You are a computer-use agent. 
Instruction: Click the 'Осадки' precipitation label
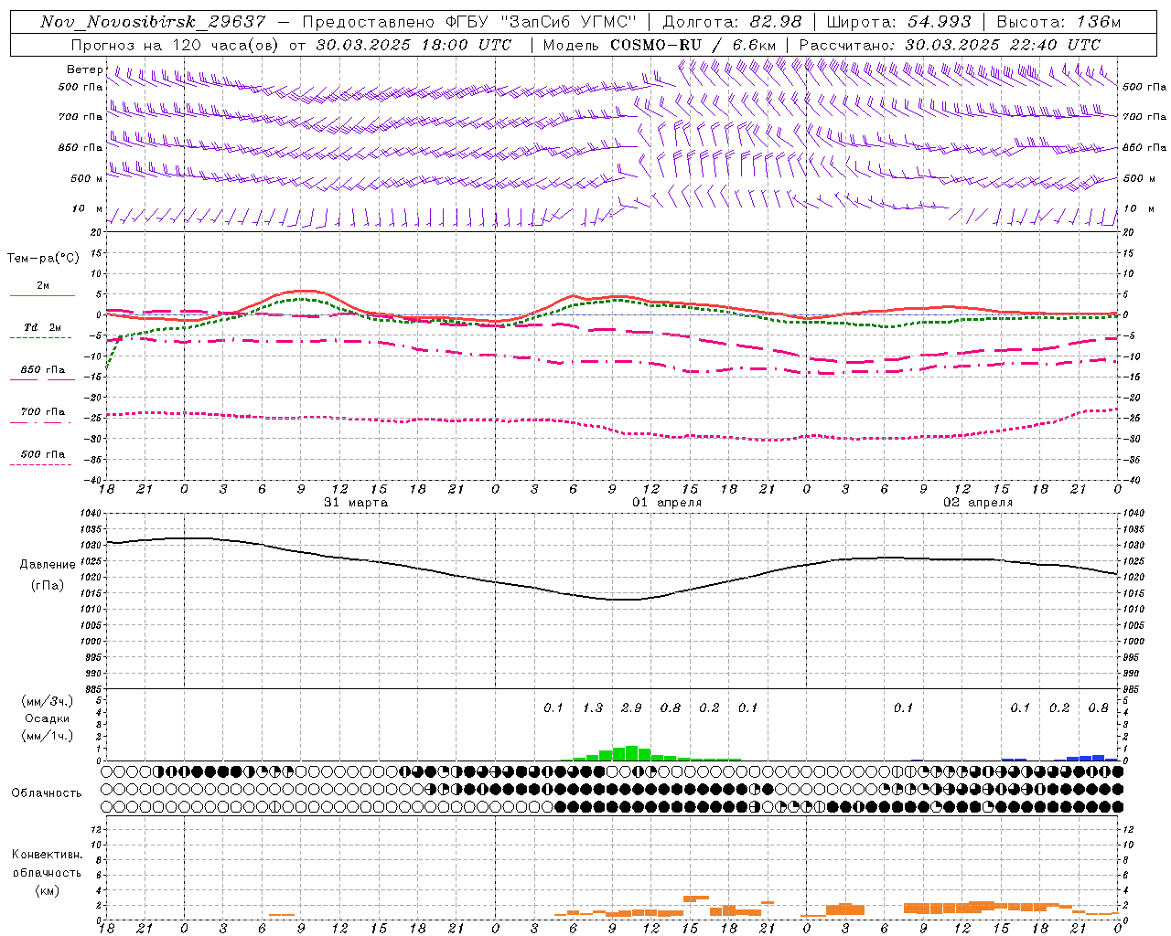click(47, 718)
